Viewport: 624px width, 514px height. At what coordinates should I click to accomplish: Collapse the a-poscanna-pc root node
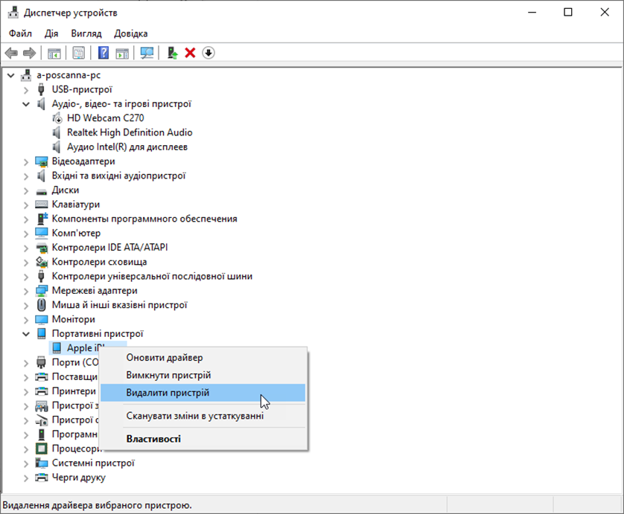[x=10, y=75]
